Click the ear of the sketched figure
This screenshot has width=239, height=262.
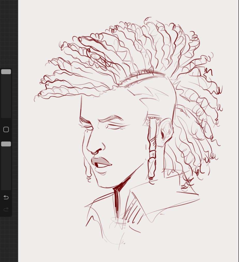[x=166, y=130]
